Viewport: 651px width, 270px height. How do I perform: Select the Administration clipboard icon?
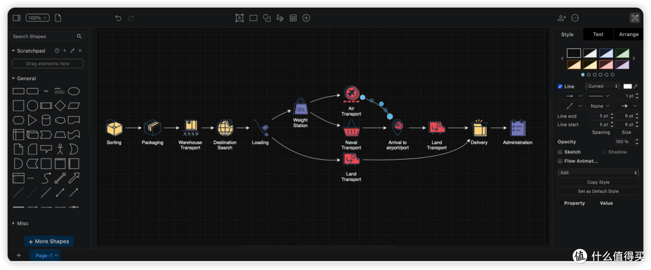click(518, 128)
